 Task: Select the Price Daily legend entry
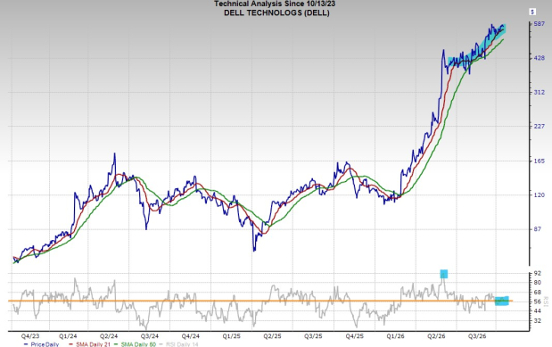(41, 344)
